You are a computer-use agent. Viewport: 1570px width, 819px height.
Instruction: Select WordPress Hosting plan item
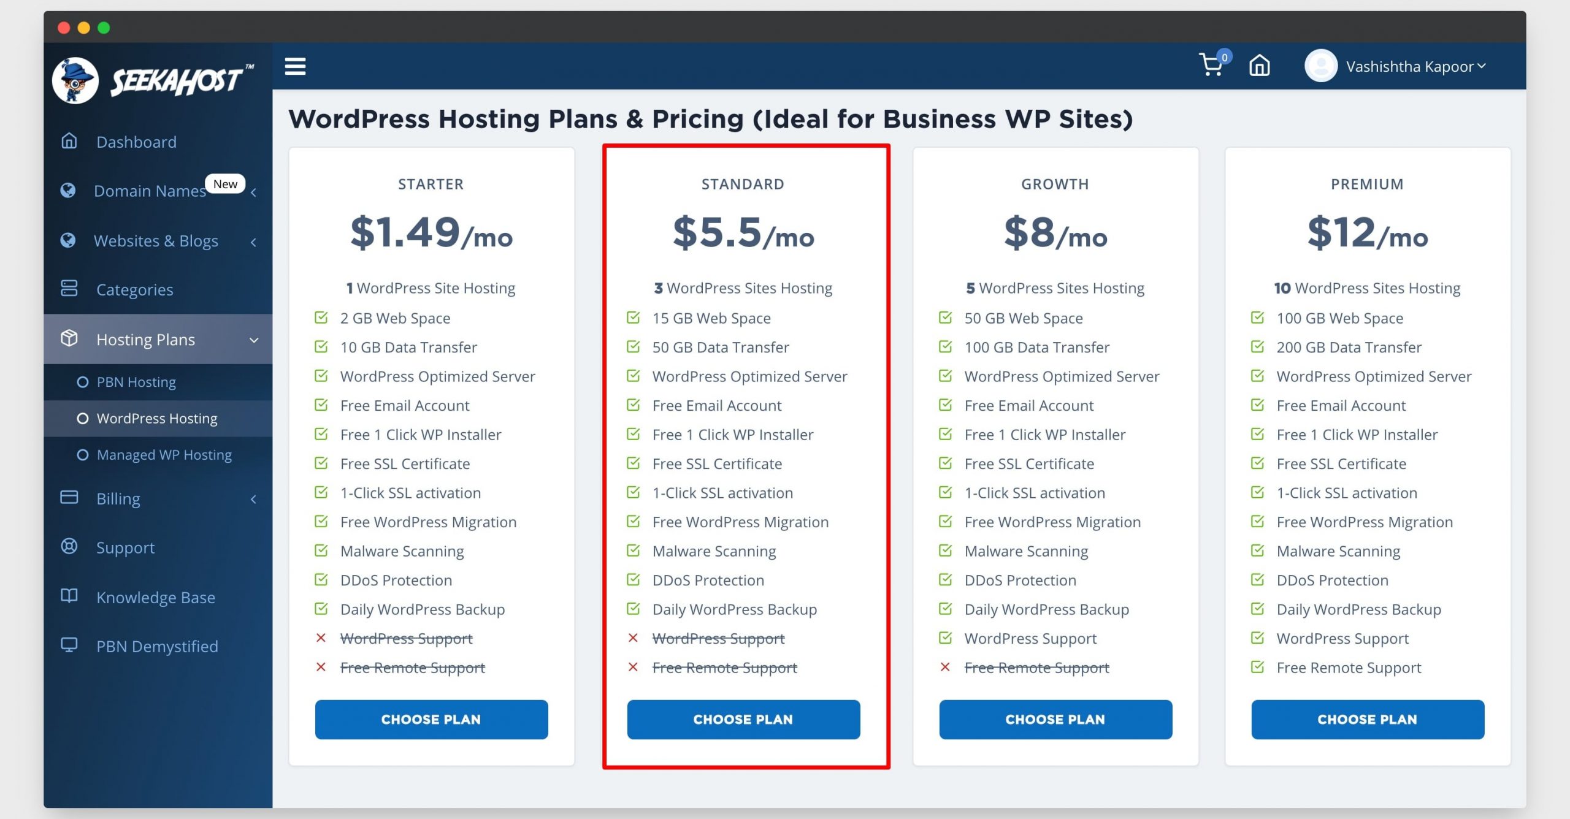click(158, 418)
